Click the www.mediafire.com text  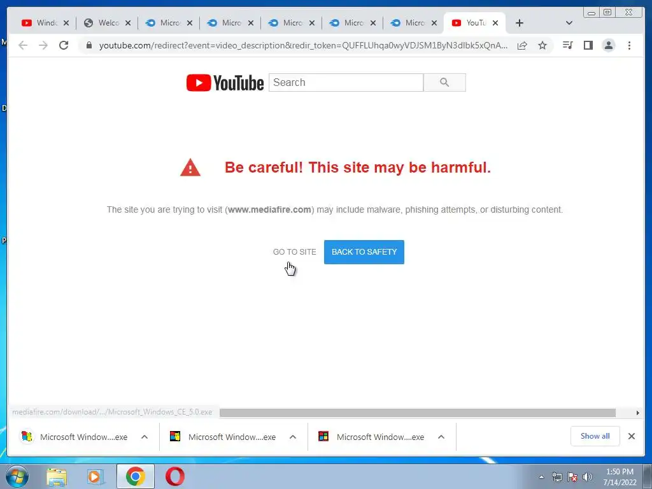[x=269, y=209]
